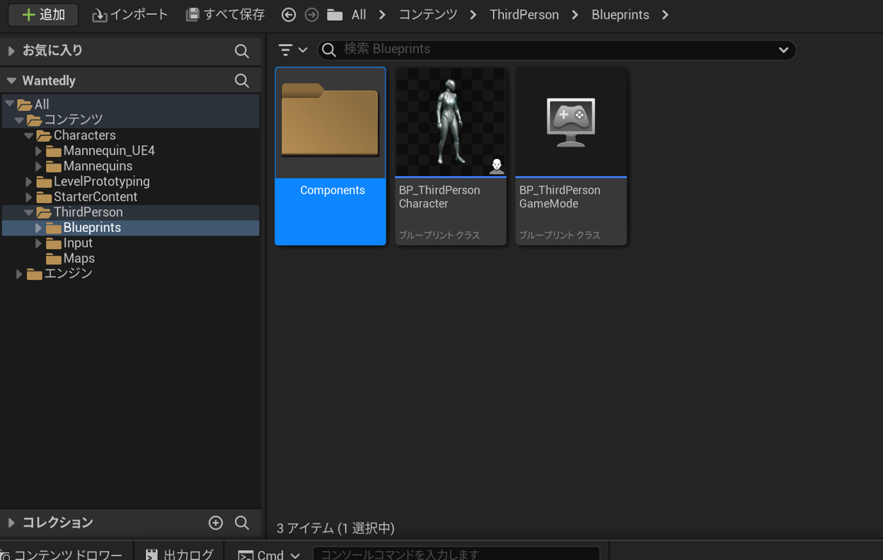Click the すべて保存 button

pos(226,15)
